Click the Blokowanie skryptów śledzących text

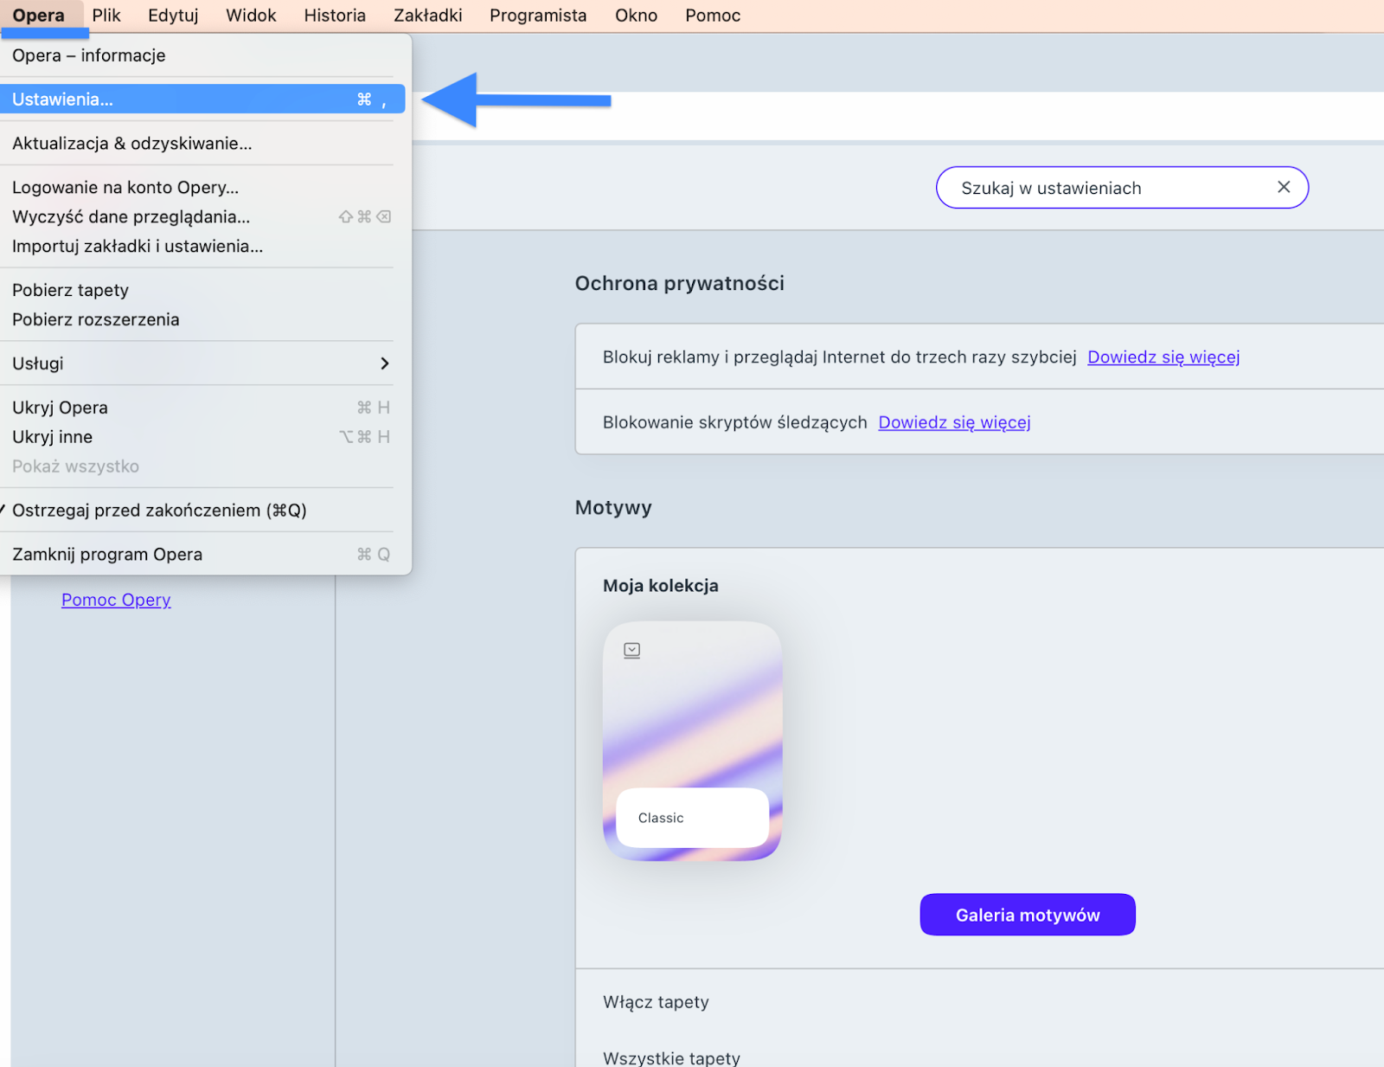[x=734, y=422]
